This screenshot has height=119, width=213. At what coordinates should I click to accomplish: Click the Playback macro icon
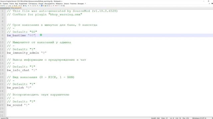[x=60, y=6]
